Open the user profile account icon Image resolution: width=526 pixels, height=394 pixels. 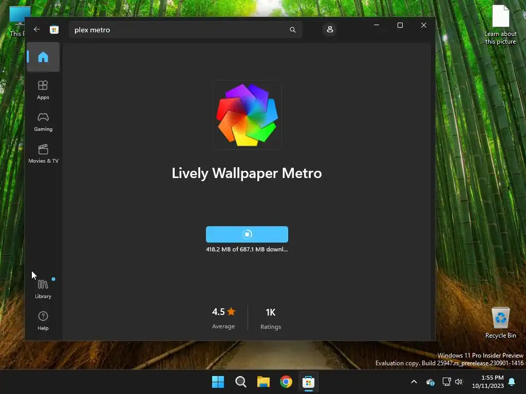pos(330,29)
